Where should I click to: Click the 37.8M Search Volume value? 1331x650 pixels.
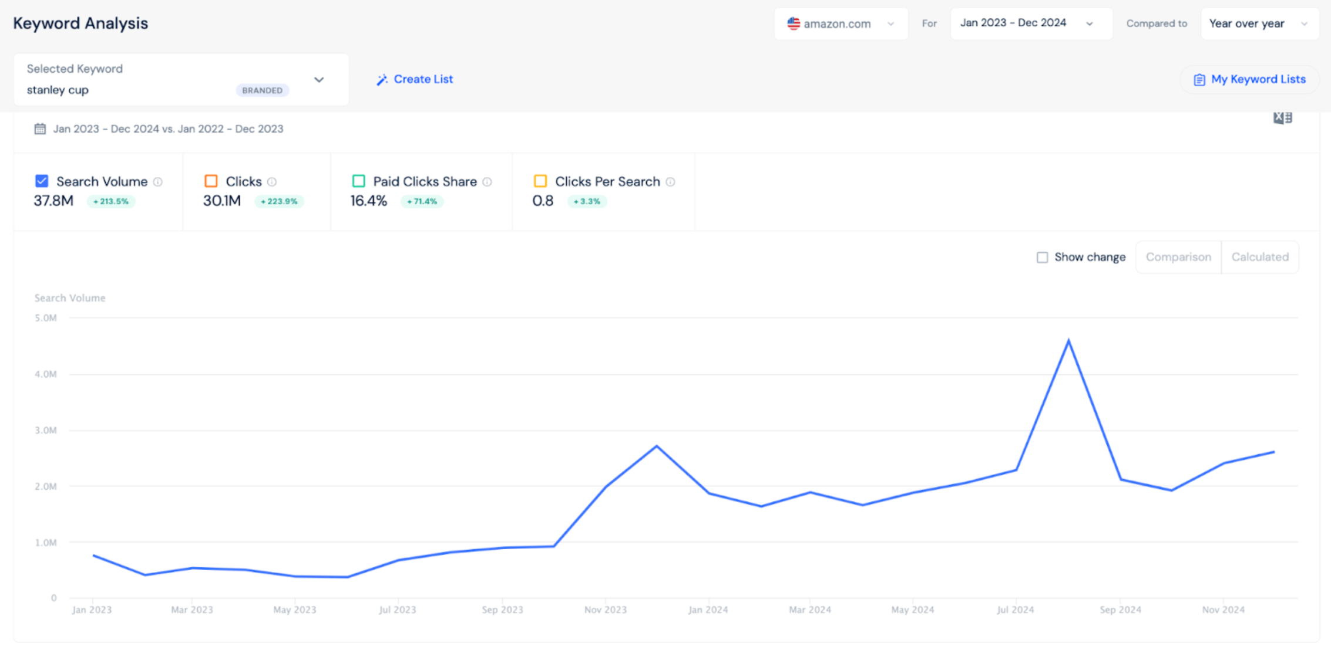pos(53,201)
